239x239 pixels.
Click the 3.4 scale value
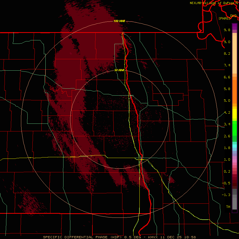(x=227, y=124)
